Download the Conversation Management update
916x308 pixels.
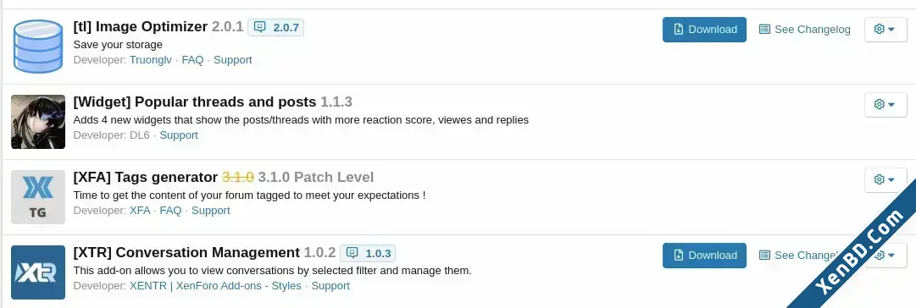[x=704, y=256]
